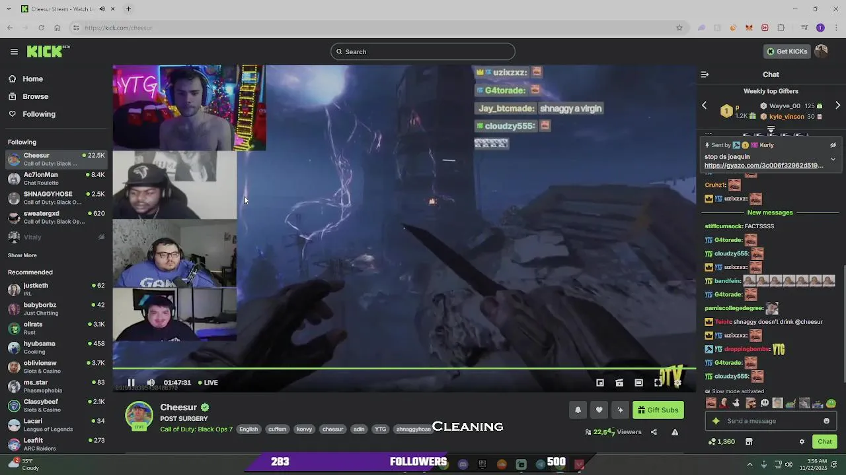Toggle theater mode in player

pos(638,383)
